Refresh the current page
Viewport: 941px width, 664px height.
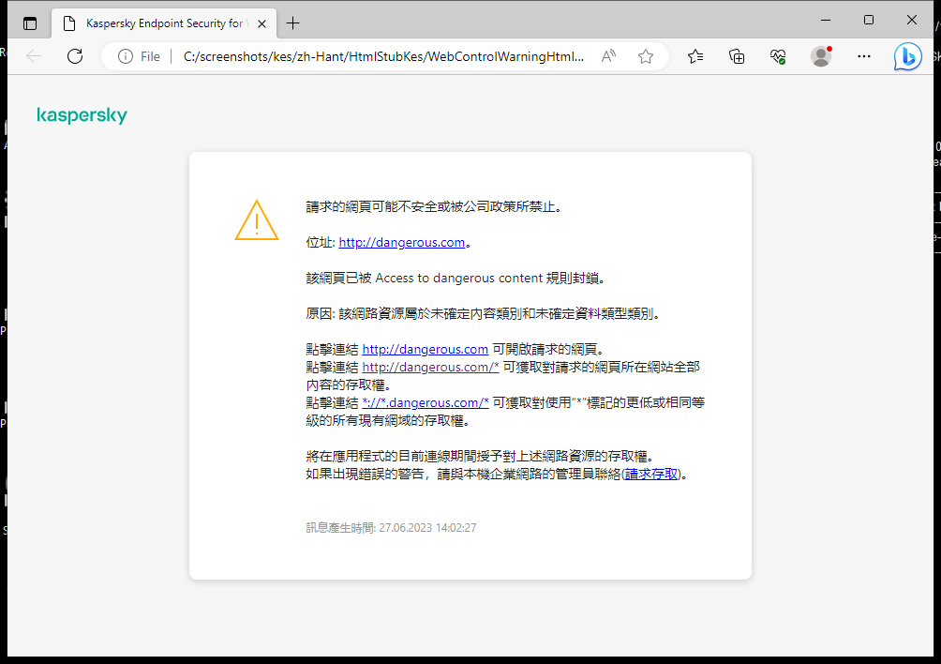click(75, 56)
